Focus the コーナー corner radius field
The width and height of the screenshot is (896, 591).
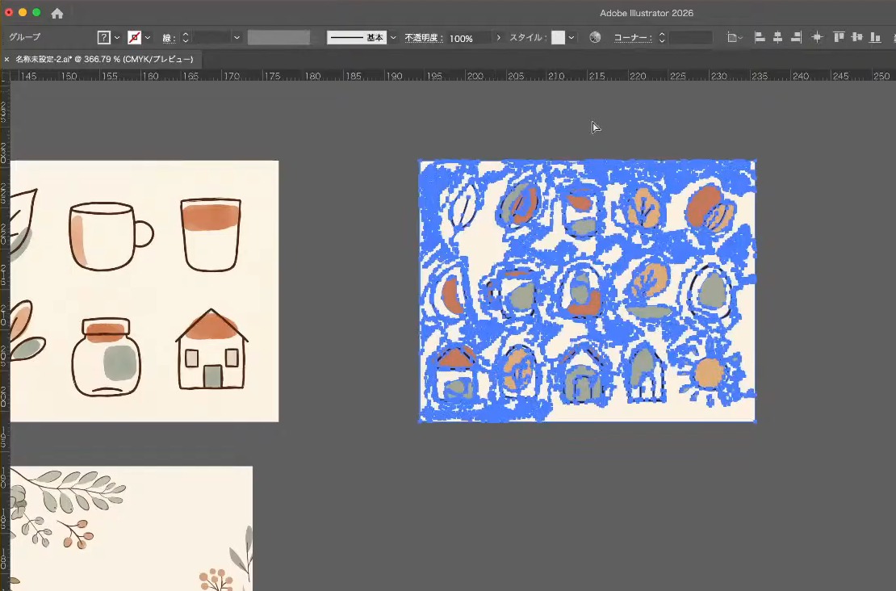click(691, 38)
